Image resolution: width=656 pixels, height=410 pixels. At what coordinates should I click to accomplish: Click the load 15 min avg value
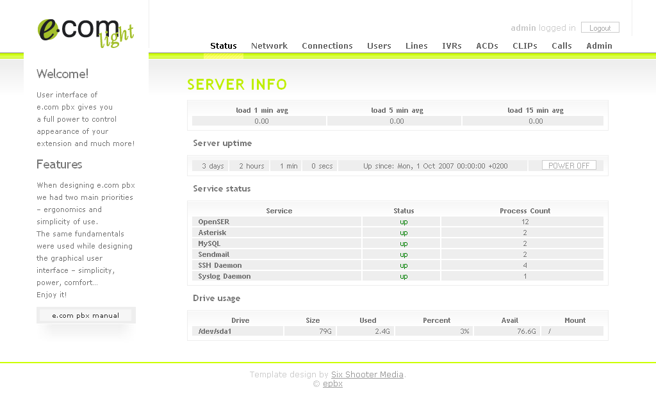[x=536, y=121]
